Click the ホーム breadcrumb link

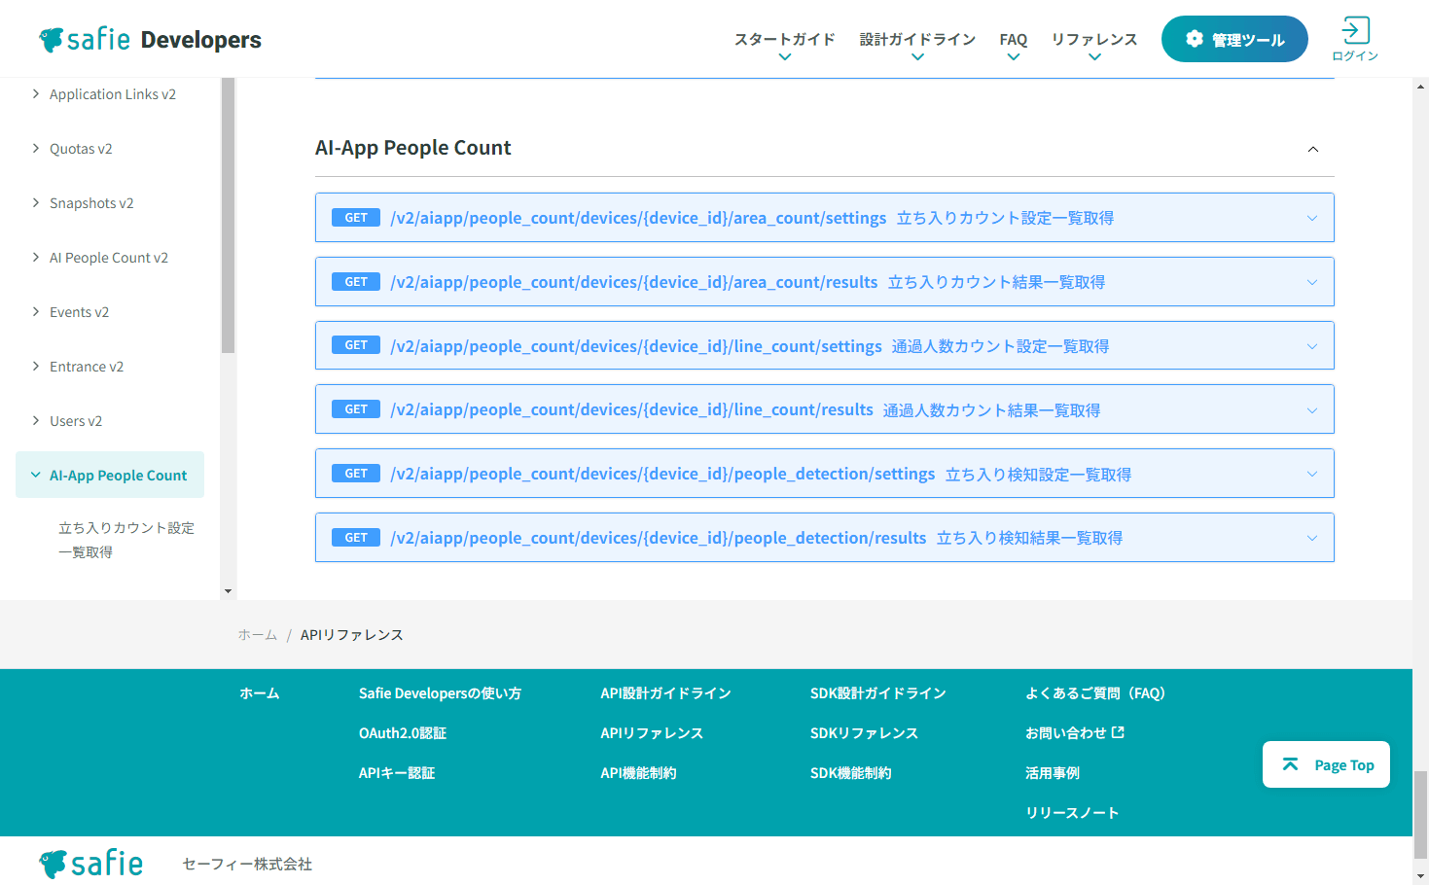(258, 635)
